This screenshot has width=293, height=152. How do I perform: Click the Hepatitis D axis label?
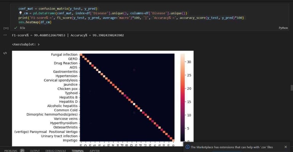click(x=68, y=101)
